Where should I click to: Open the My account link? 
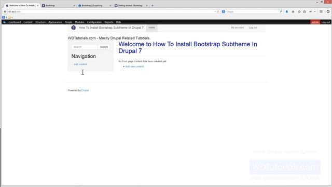click(x=238, y=28)
